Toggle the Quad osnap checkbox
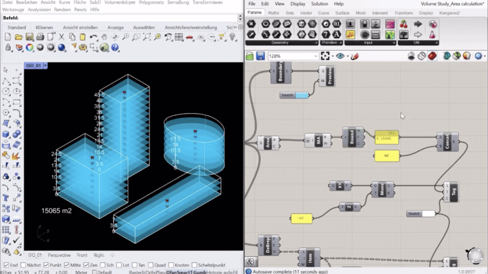The width and height of the screenshot is (488, 274). click(x=151, y=265)
